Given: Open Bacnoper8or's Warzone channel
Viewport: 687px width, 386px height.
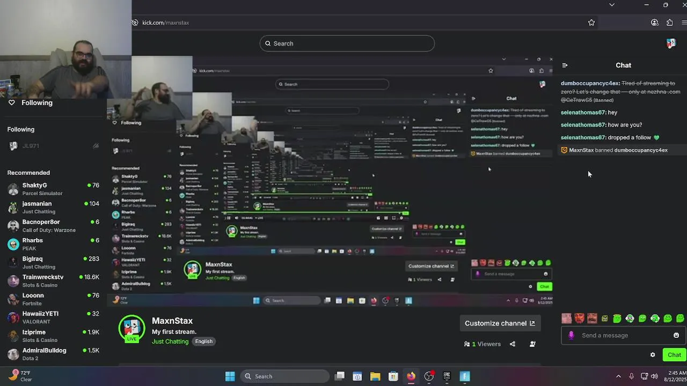Looking at the screenshot, I should coord(54,226).
